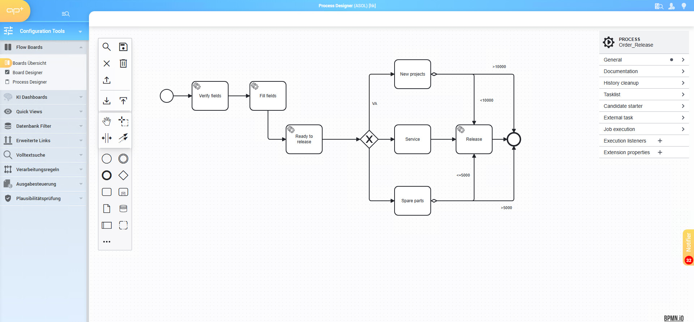Pick the end event thick circle in the palette

(107, 175)
